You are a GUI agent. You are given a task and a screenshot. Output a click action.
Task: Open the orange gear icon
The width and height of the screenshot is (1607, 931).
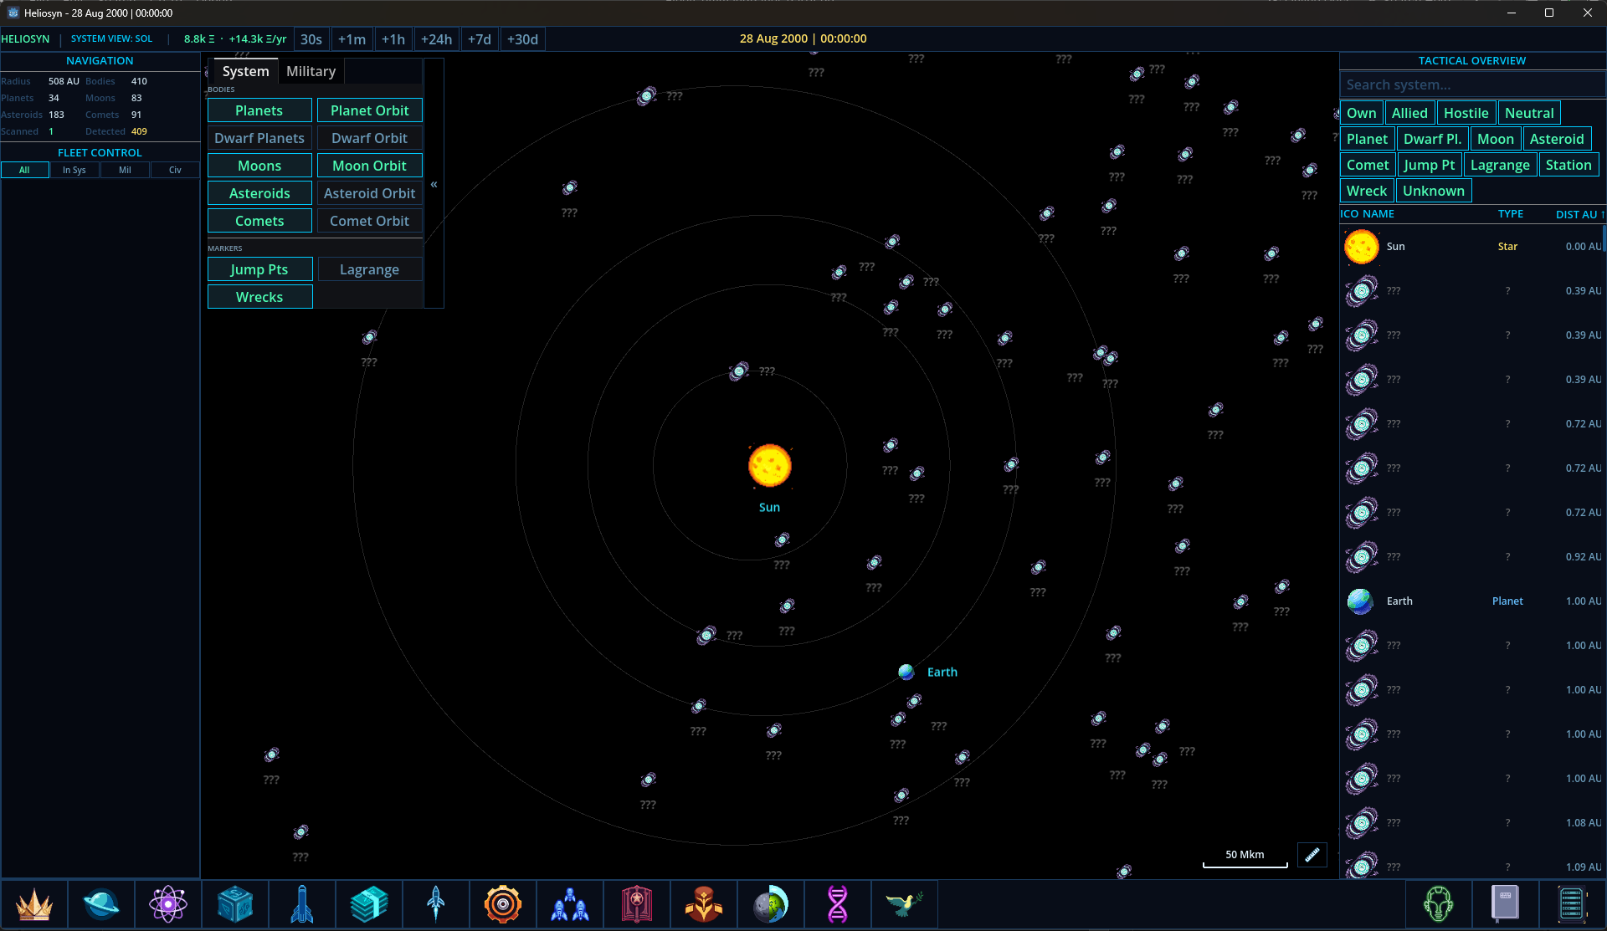503,904
